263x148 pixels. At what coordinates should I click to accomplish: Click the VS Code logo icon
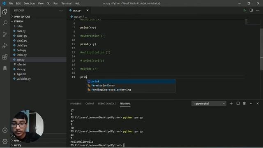tap(4, 3)
